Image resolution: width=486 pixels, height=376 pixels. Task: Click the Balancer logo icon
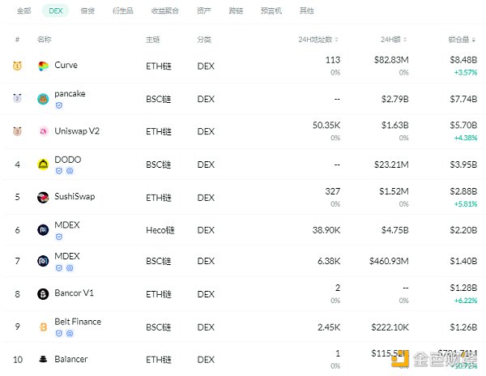pyautogui.click(x=43, y=360)
